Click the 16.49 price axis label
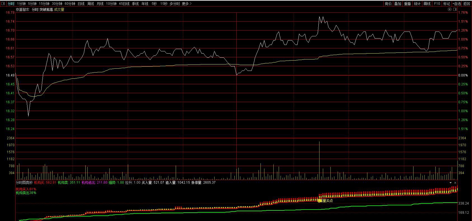Screen dimensions: 472x221 click(x=11, y=75)
